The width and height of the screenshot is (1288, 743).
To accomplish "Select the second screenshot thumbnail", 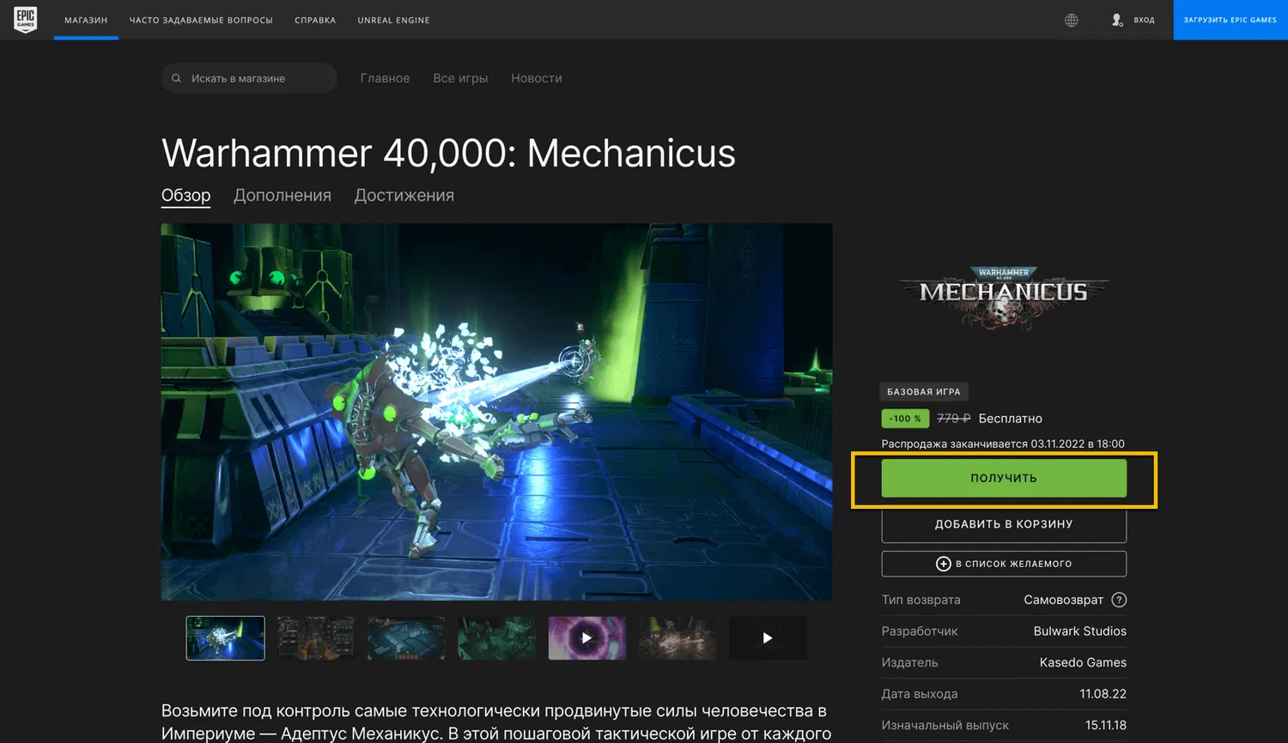I will pyautogui.click(x=316, y=638).
